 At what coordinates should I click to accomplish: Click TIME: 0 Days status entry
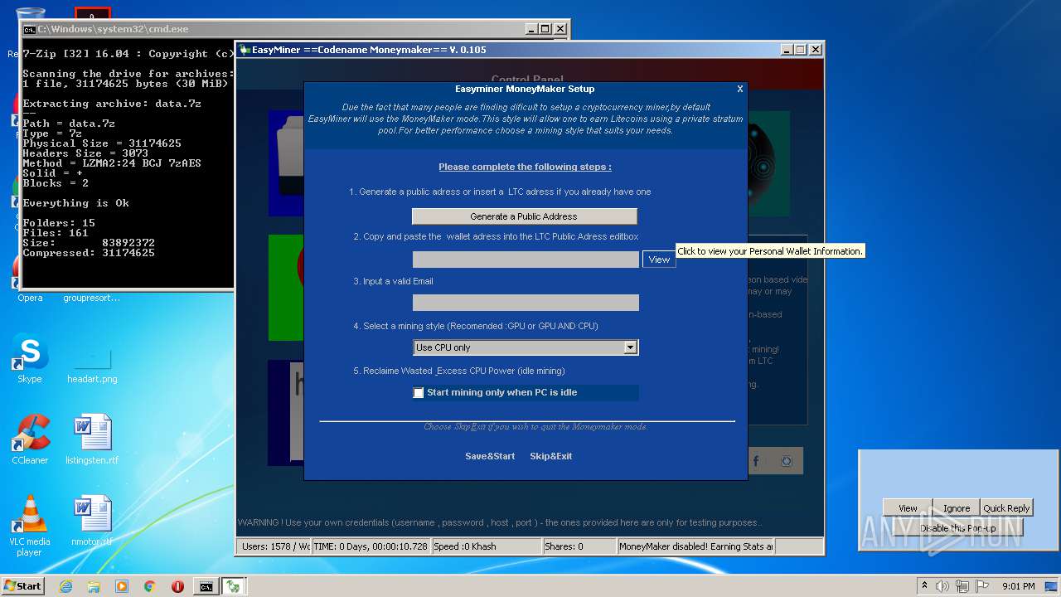(x=371, y=546)
